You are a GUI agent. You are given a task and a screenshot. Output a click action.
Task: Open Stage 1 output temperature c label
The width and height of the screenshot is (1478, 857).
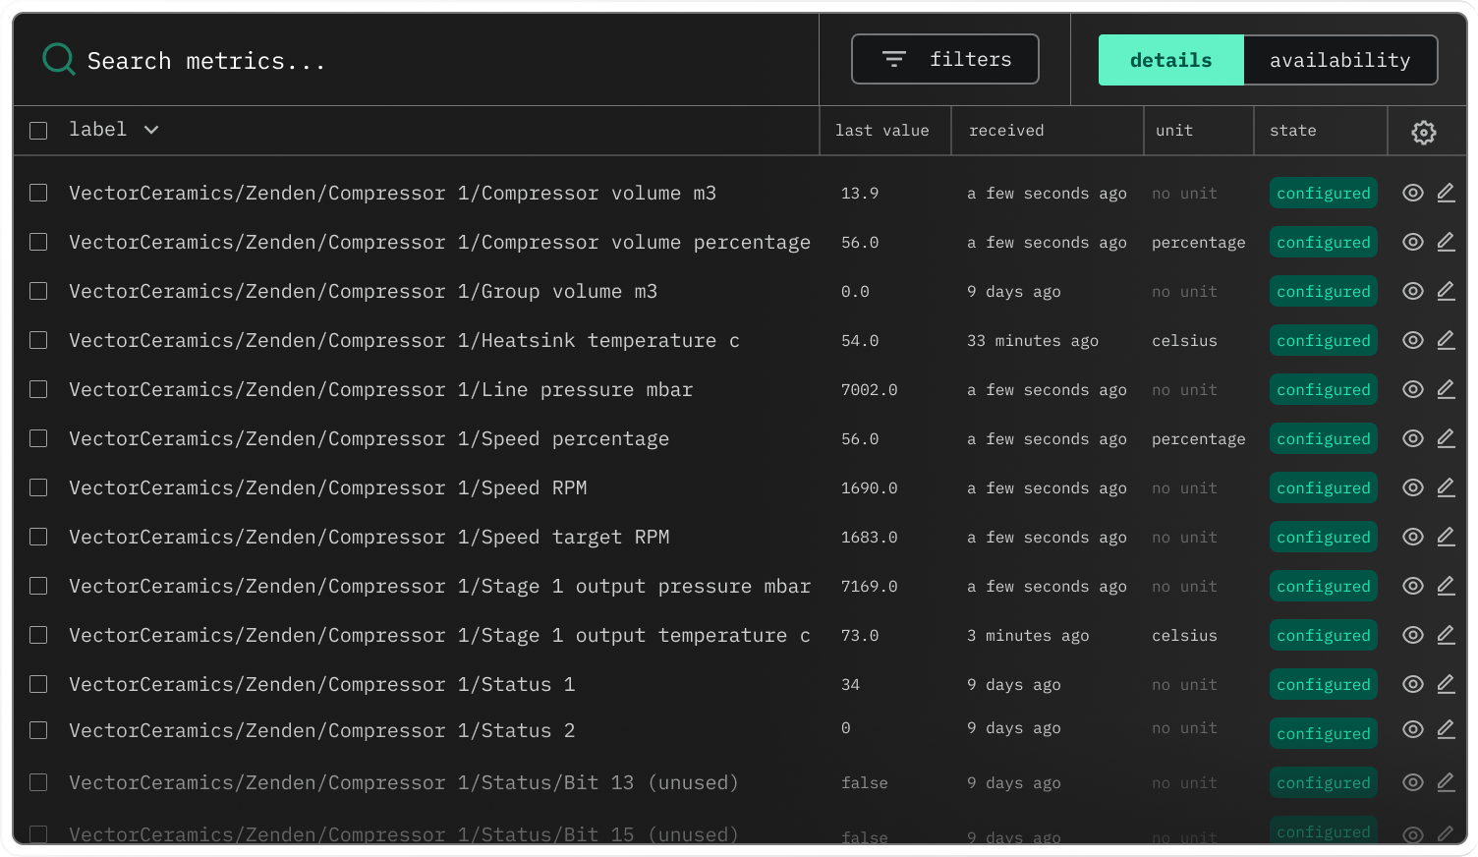coord(439,635)
